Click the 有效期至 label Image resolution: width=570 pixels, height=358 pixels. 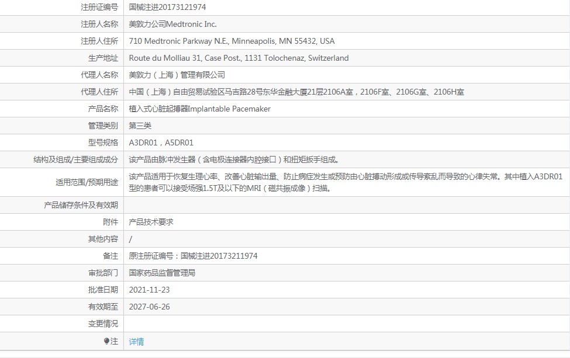[x=103, y=307]
